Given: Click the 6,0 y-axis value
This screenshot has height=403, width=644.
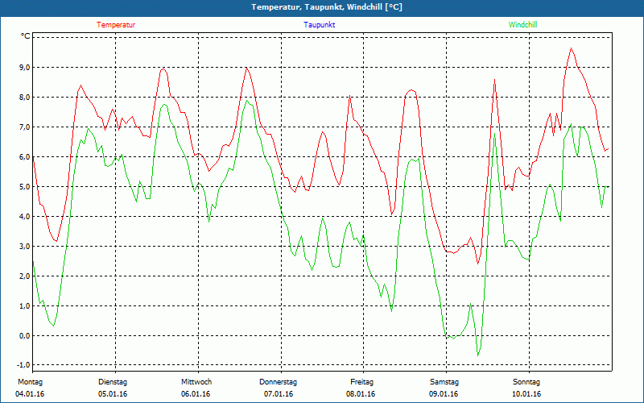Looking at the screenshot, I should (25, 157).
